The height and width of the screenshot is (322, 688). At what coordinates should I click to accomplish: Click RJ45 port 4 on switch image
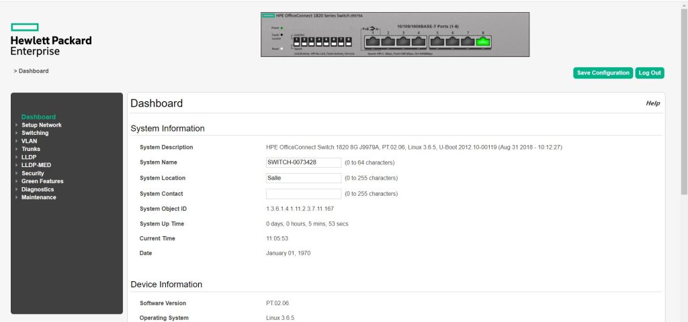click(419, 42)
